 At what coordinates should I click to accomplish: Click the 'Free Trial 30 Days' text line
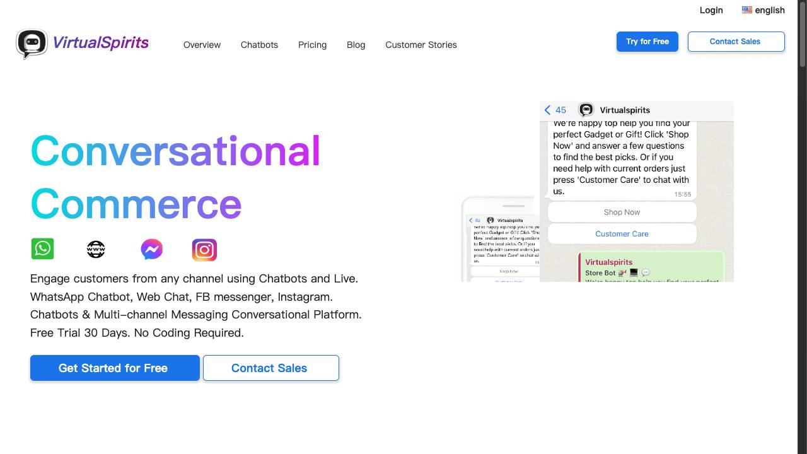click(137, 333)
